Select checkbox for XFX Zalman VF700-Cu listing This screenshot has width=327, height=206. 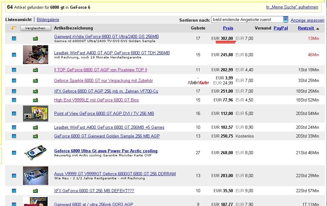point(14,91)
